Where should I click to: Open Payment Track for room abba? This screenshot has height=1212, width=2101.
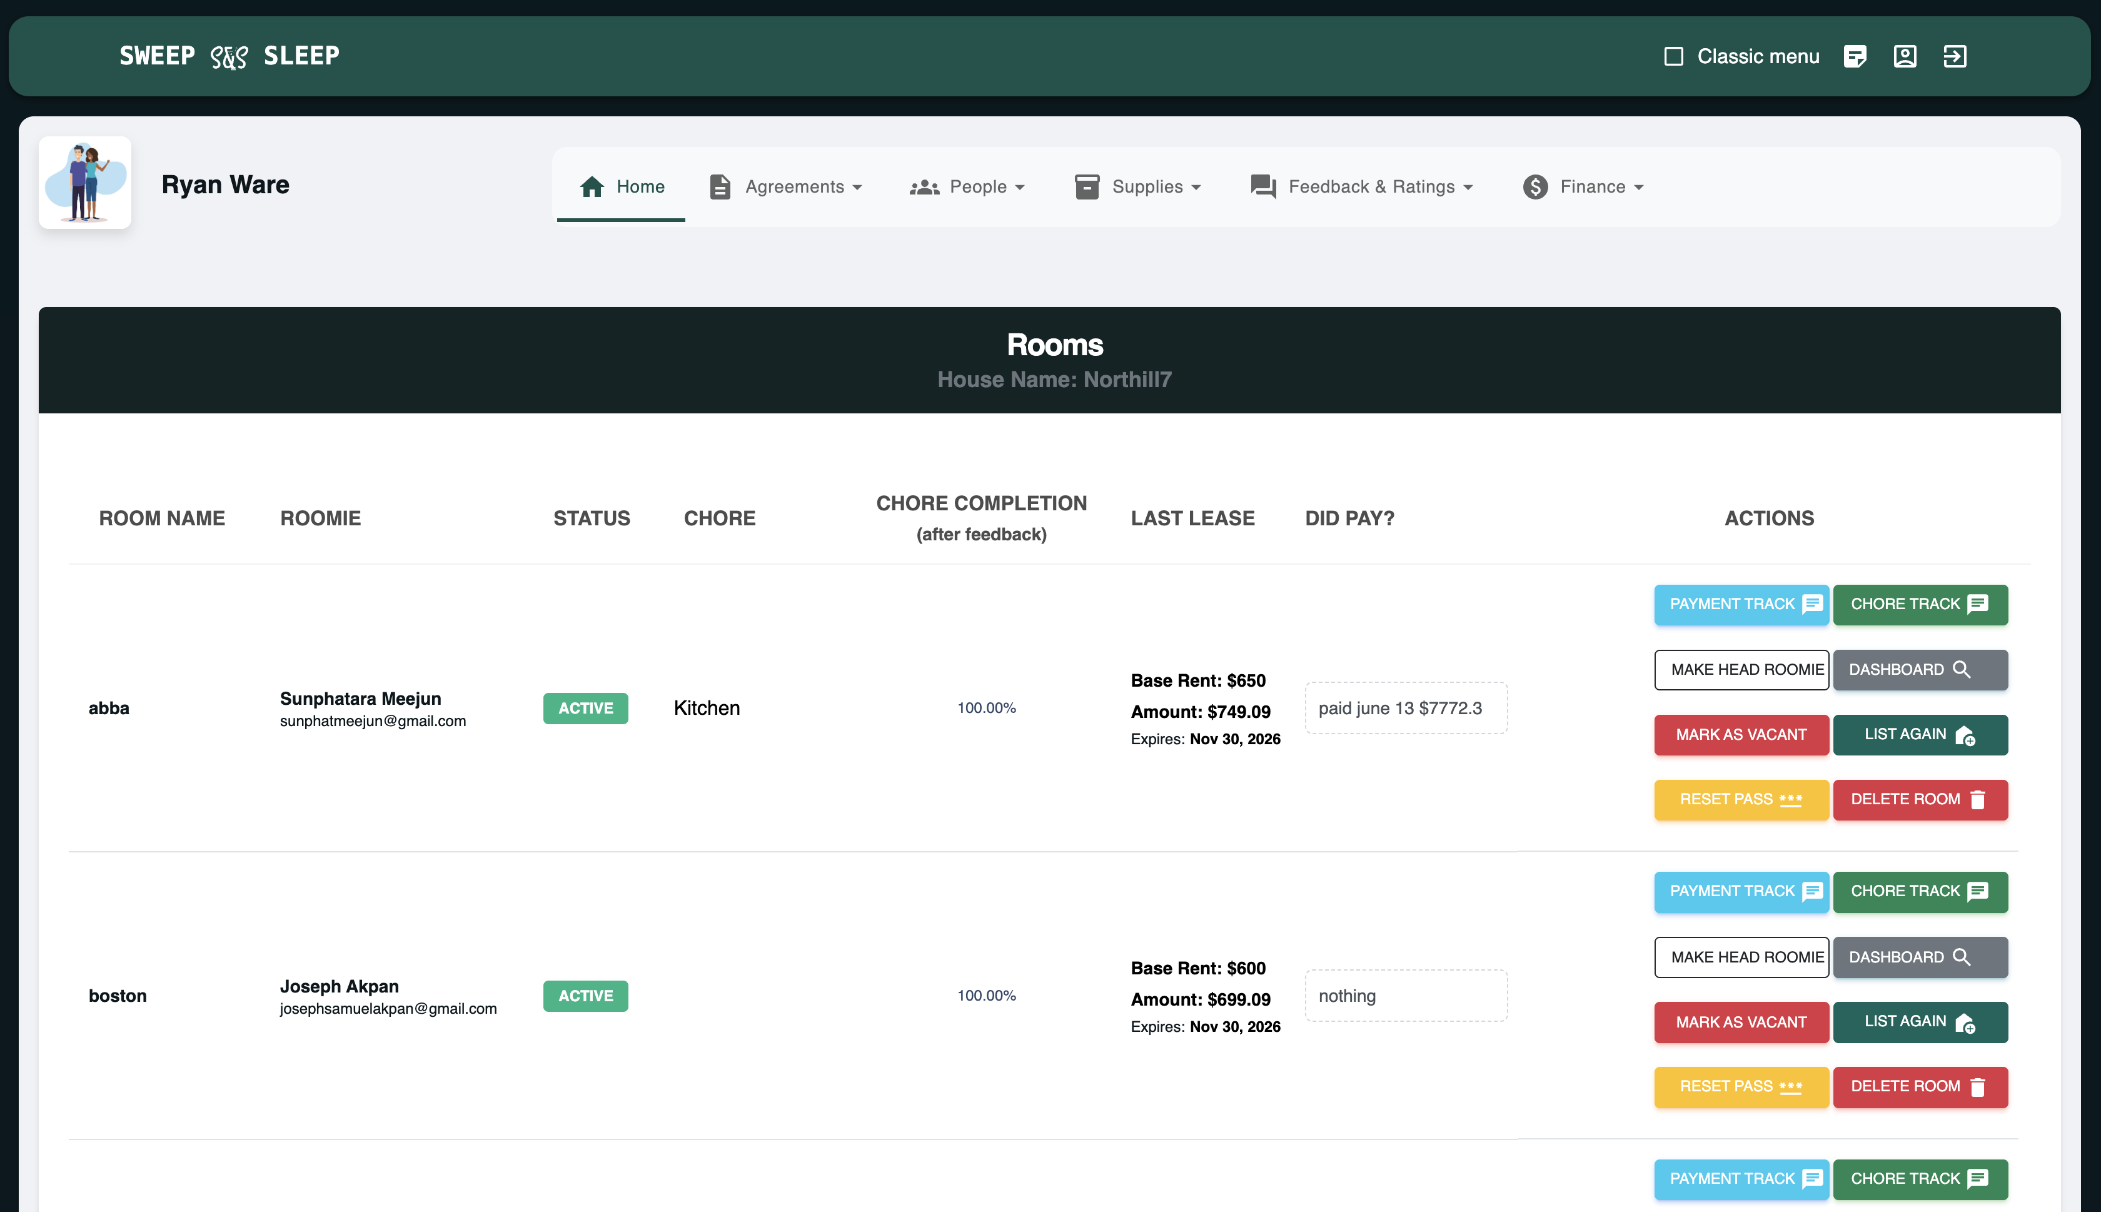[x=1741, y=604]
